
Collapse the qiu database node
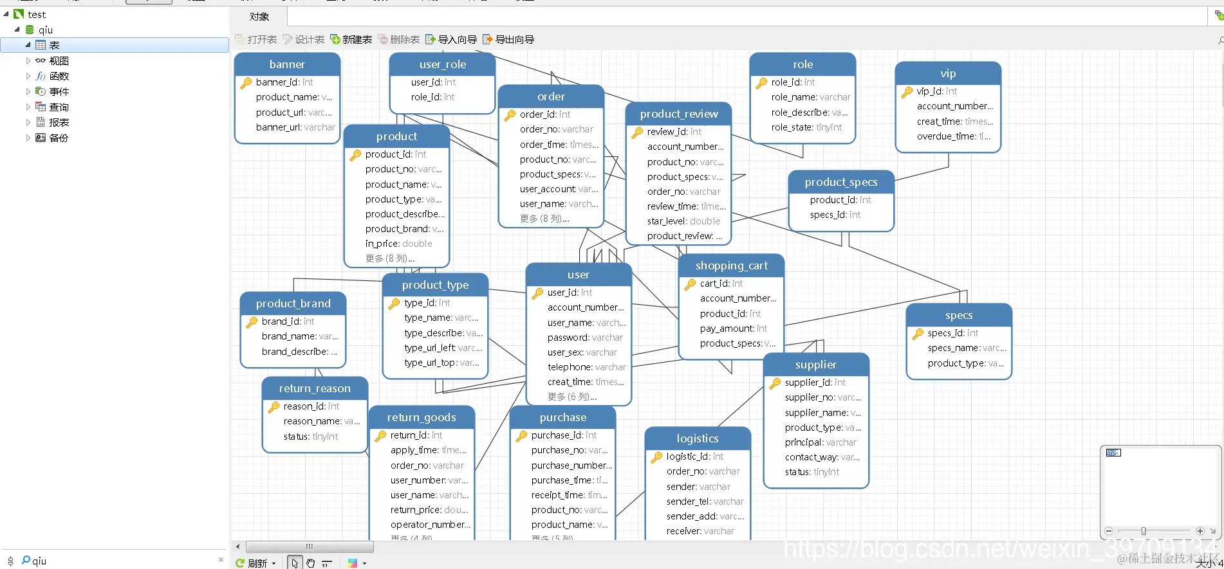[x=17, y=30]
